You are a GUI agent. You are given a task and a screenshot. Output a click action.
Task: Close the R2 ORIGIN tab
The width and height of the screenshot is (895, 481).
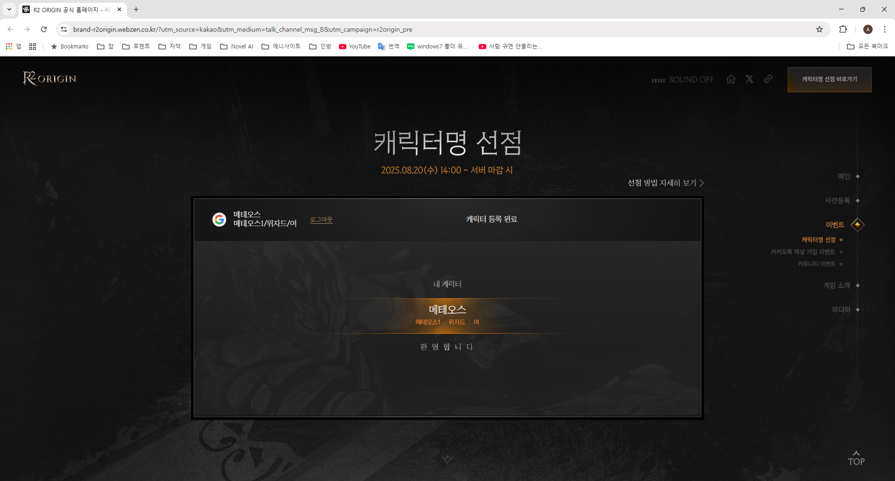119,9
